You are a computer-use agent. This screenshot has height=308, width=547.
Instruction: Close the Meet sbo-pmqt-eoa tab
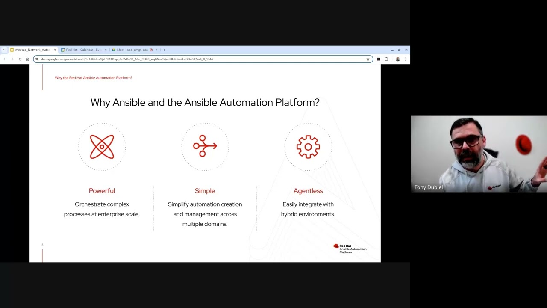tap(156, 50)
